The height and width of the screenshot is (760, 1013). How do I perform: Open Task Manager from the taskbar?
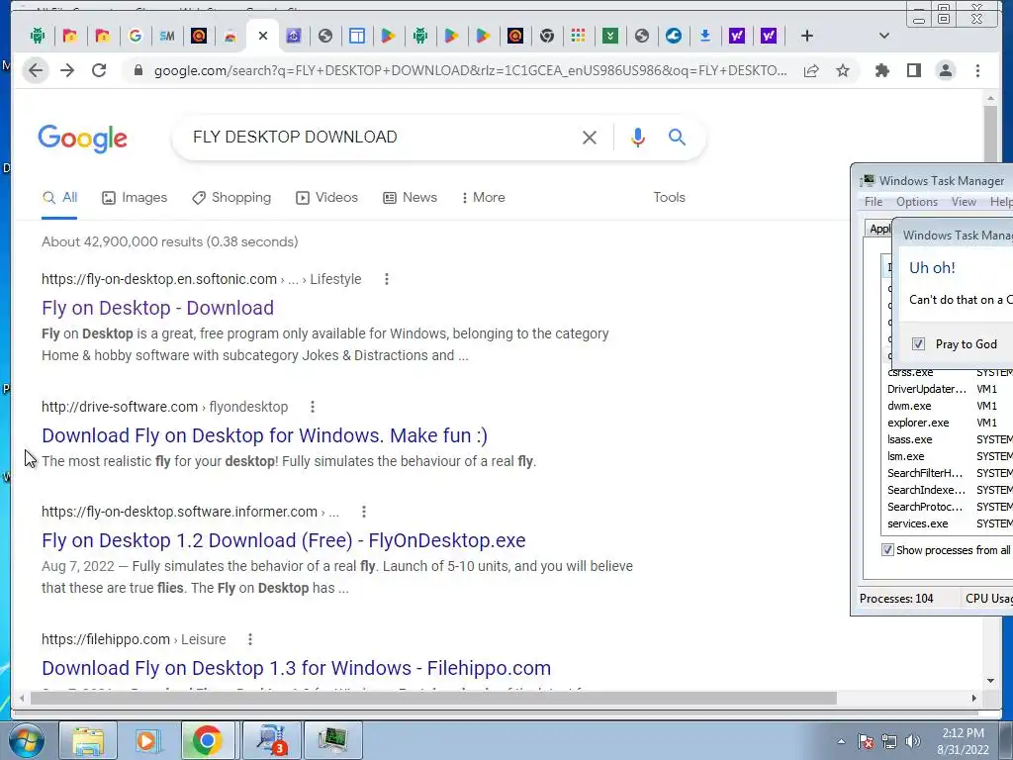tap(332, 740)
